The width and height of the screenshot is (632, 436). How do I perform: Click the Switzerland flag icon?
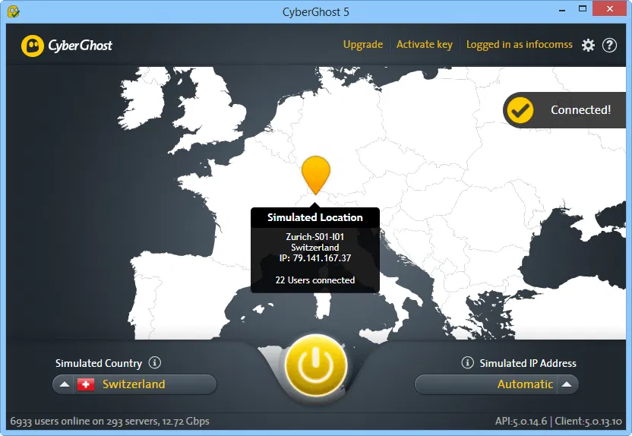pos(85,384)
